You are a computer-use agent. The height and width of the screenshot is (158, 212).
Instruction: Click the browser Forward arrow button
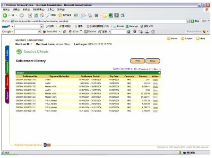22,16
